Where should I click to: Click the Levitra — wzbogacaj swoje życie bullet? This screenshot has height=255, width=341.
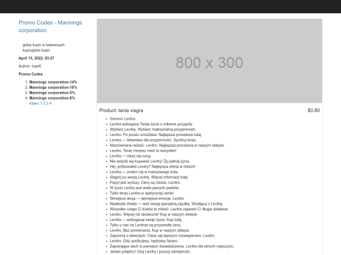tap(146, 220)
